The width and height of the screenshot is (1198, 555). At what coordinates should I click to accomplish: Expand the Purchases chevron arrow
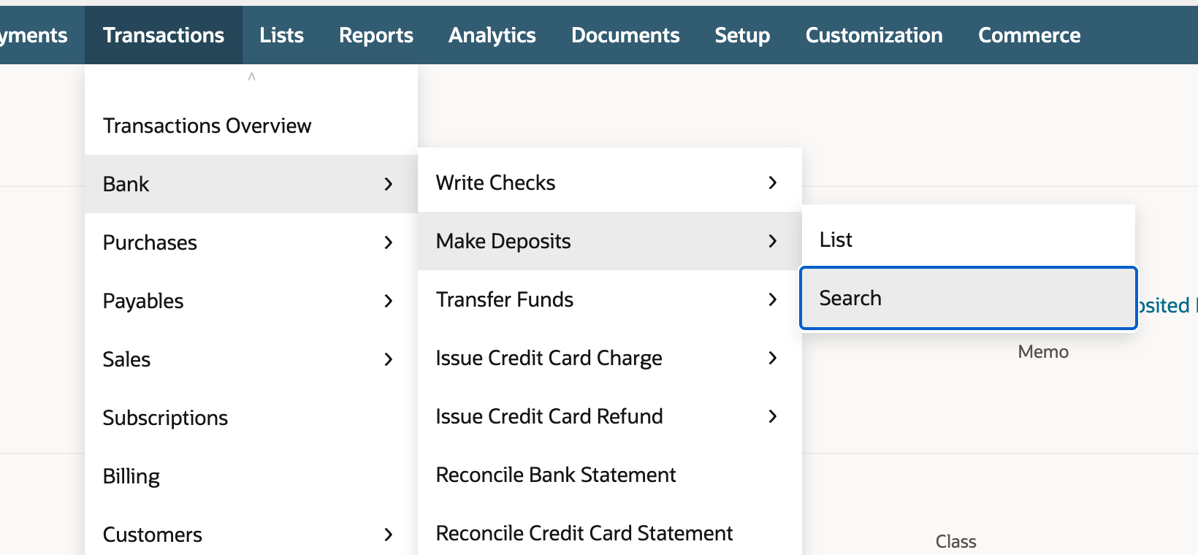[389, 242]
